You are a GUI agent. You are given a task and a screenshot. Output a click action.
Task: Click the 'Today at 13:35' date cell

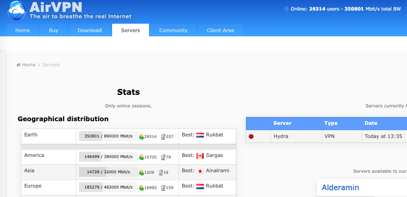[384, 136]
